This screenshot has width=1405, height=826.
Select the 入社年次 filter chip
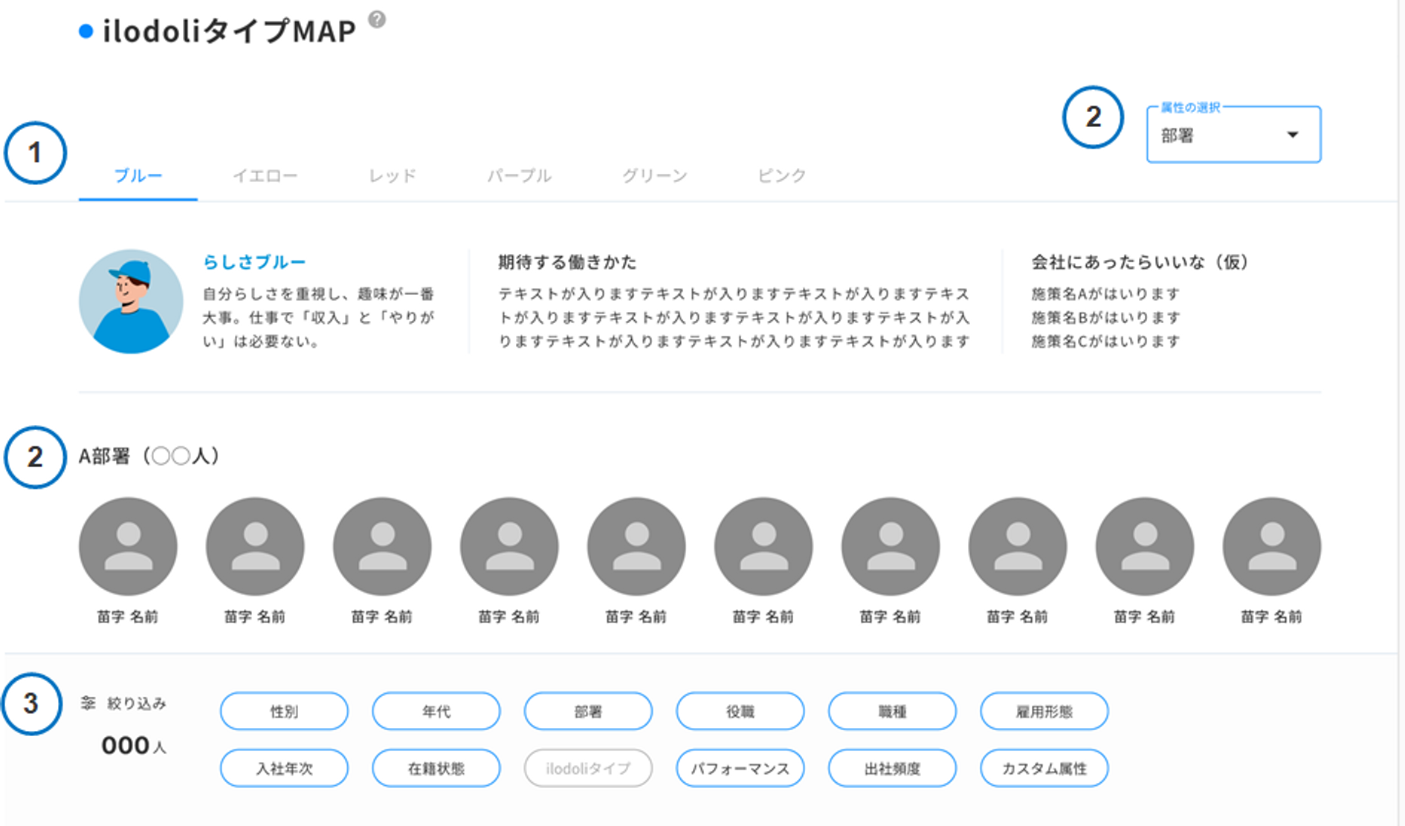[x=284, y=768]
